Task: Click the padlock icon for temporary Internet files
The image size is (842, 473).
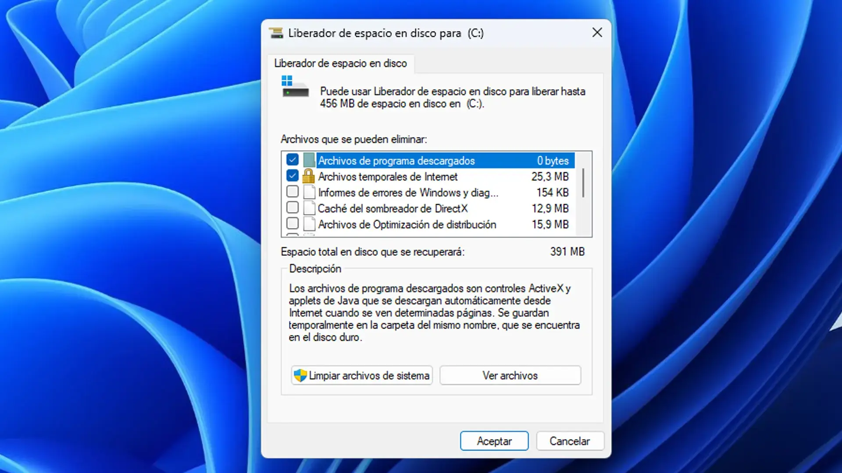Action: (309, 176)
